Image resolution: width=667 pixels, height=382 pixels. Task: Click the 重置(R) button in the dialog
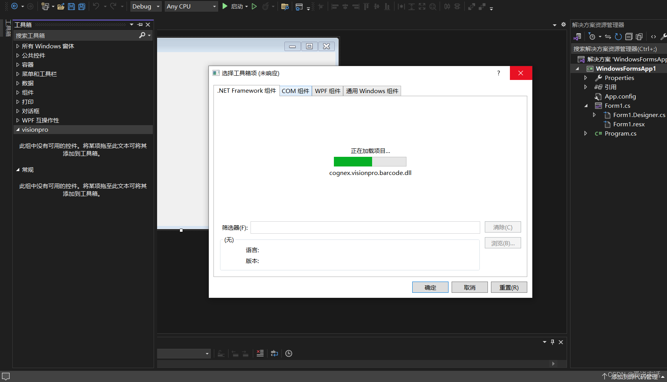(x=509, y=287)
